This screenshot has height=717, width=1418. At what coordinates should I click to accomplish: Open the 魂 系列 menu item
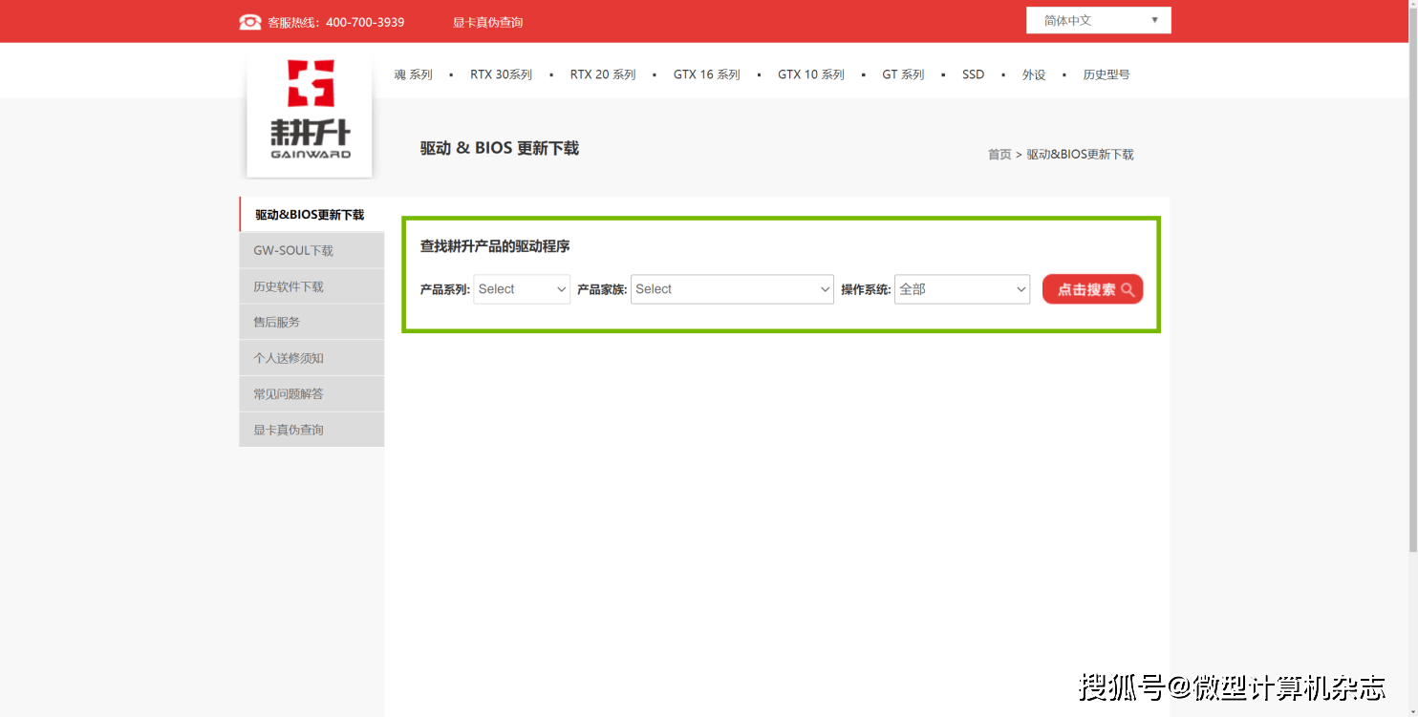tap(414, 74)
